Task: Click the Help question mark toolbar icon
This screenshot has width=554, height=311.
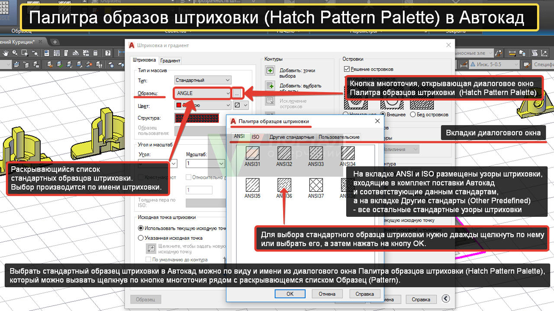Action: pyautogui.click(x=108, y=53)
